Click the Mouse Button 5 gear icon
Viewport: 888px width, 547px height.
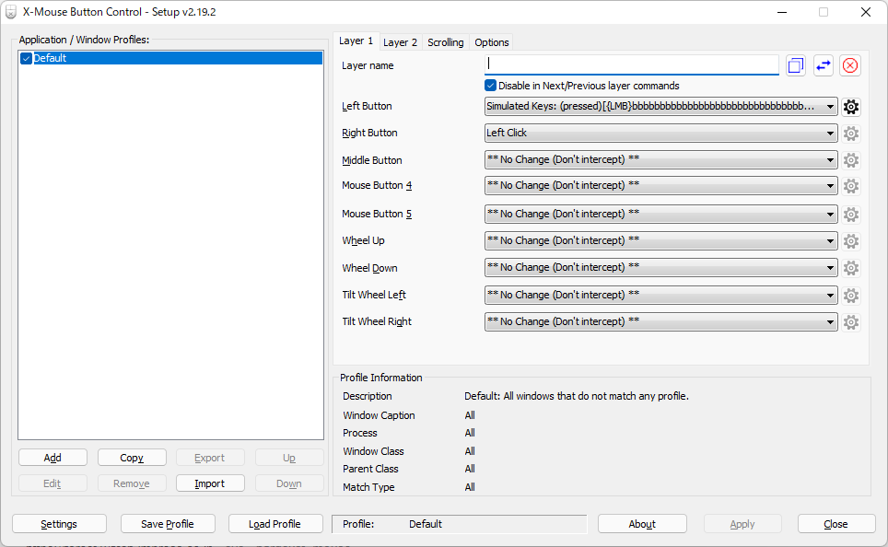pos(850,214)
